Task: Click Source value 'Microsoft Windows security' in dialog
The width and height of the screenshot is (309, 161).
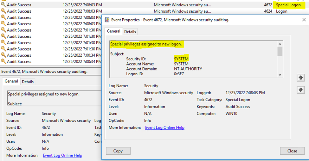Action: 169,93
